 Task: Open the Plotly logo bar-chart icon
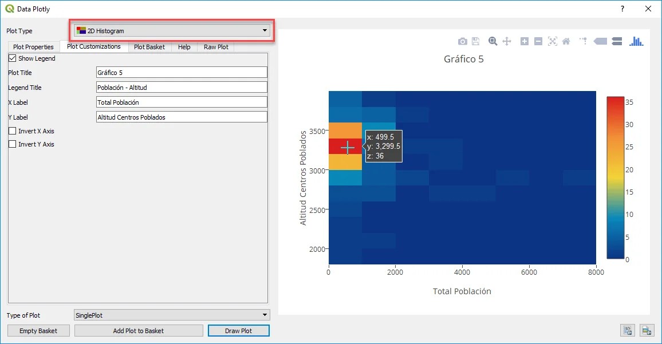click(x=636, y=41)
